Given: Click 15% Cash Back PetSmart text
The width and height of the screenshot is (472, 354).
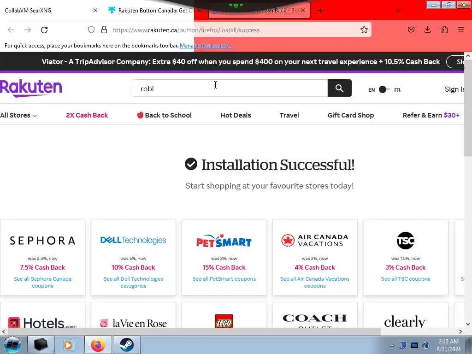Looking at the screenshot, I should coord(224,267).
